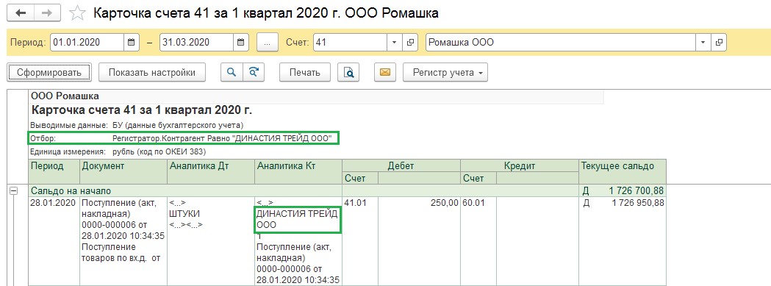Go forward with the right arrow button
Viewport: 771px width, 286px height.
point(47,12)
